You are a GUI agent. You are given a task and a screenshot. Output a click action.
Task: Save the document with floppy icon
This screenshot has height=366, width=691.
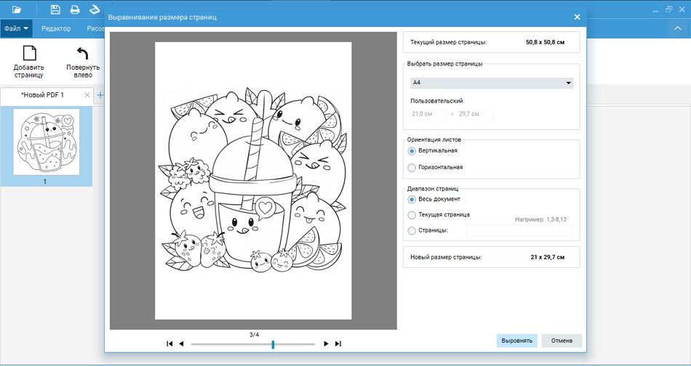coord(55,9)
